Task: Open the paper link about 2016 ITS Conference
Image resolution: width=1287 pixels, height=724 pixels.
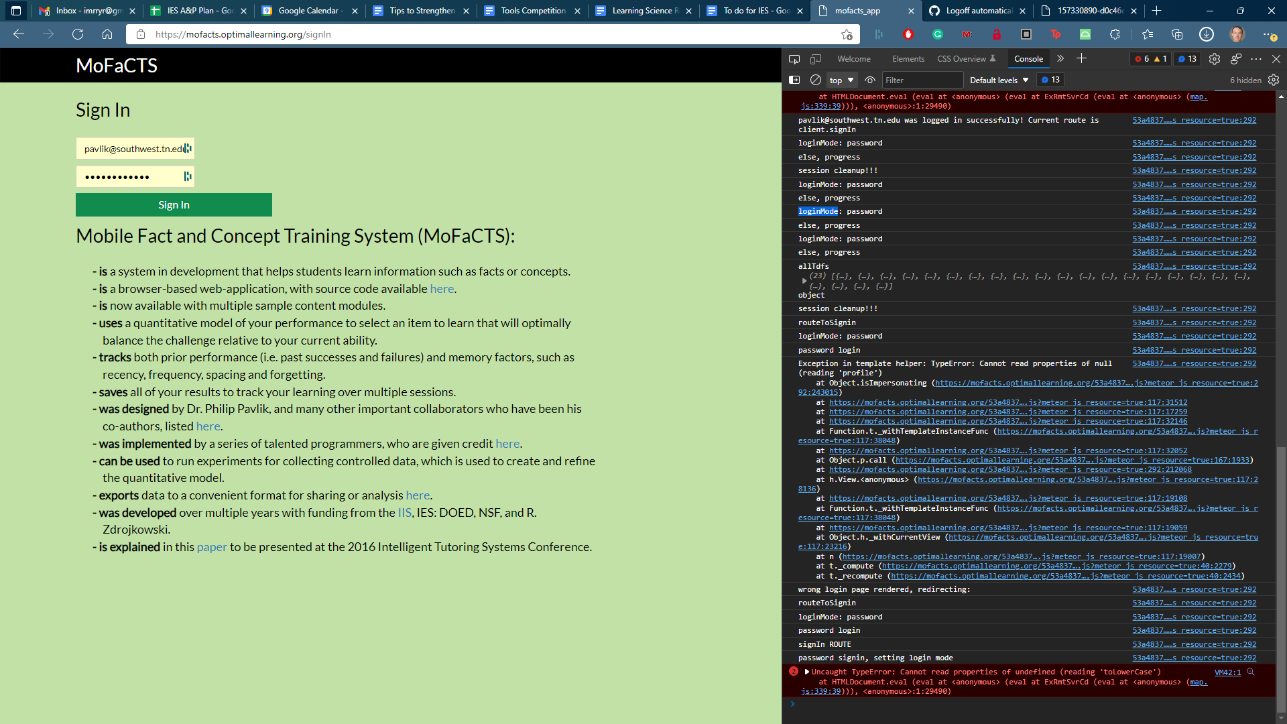Action: tap(212, 546)
